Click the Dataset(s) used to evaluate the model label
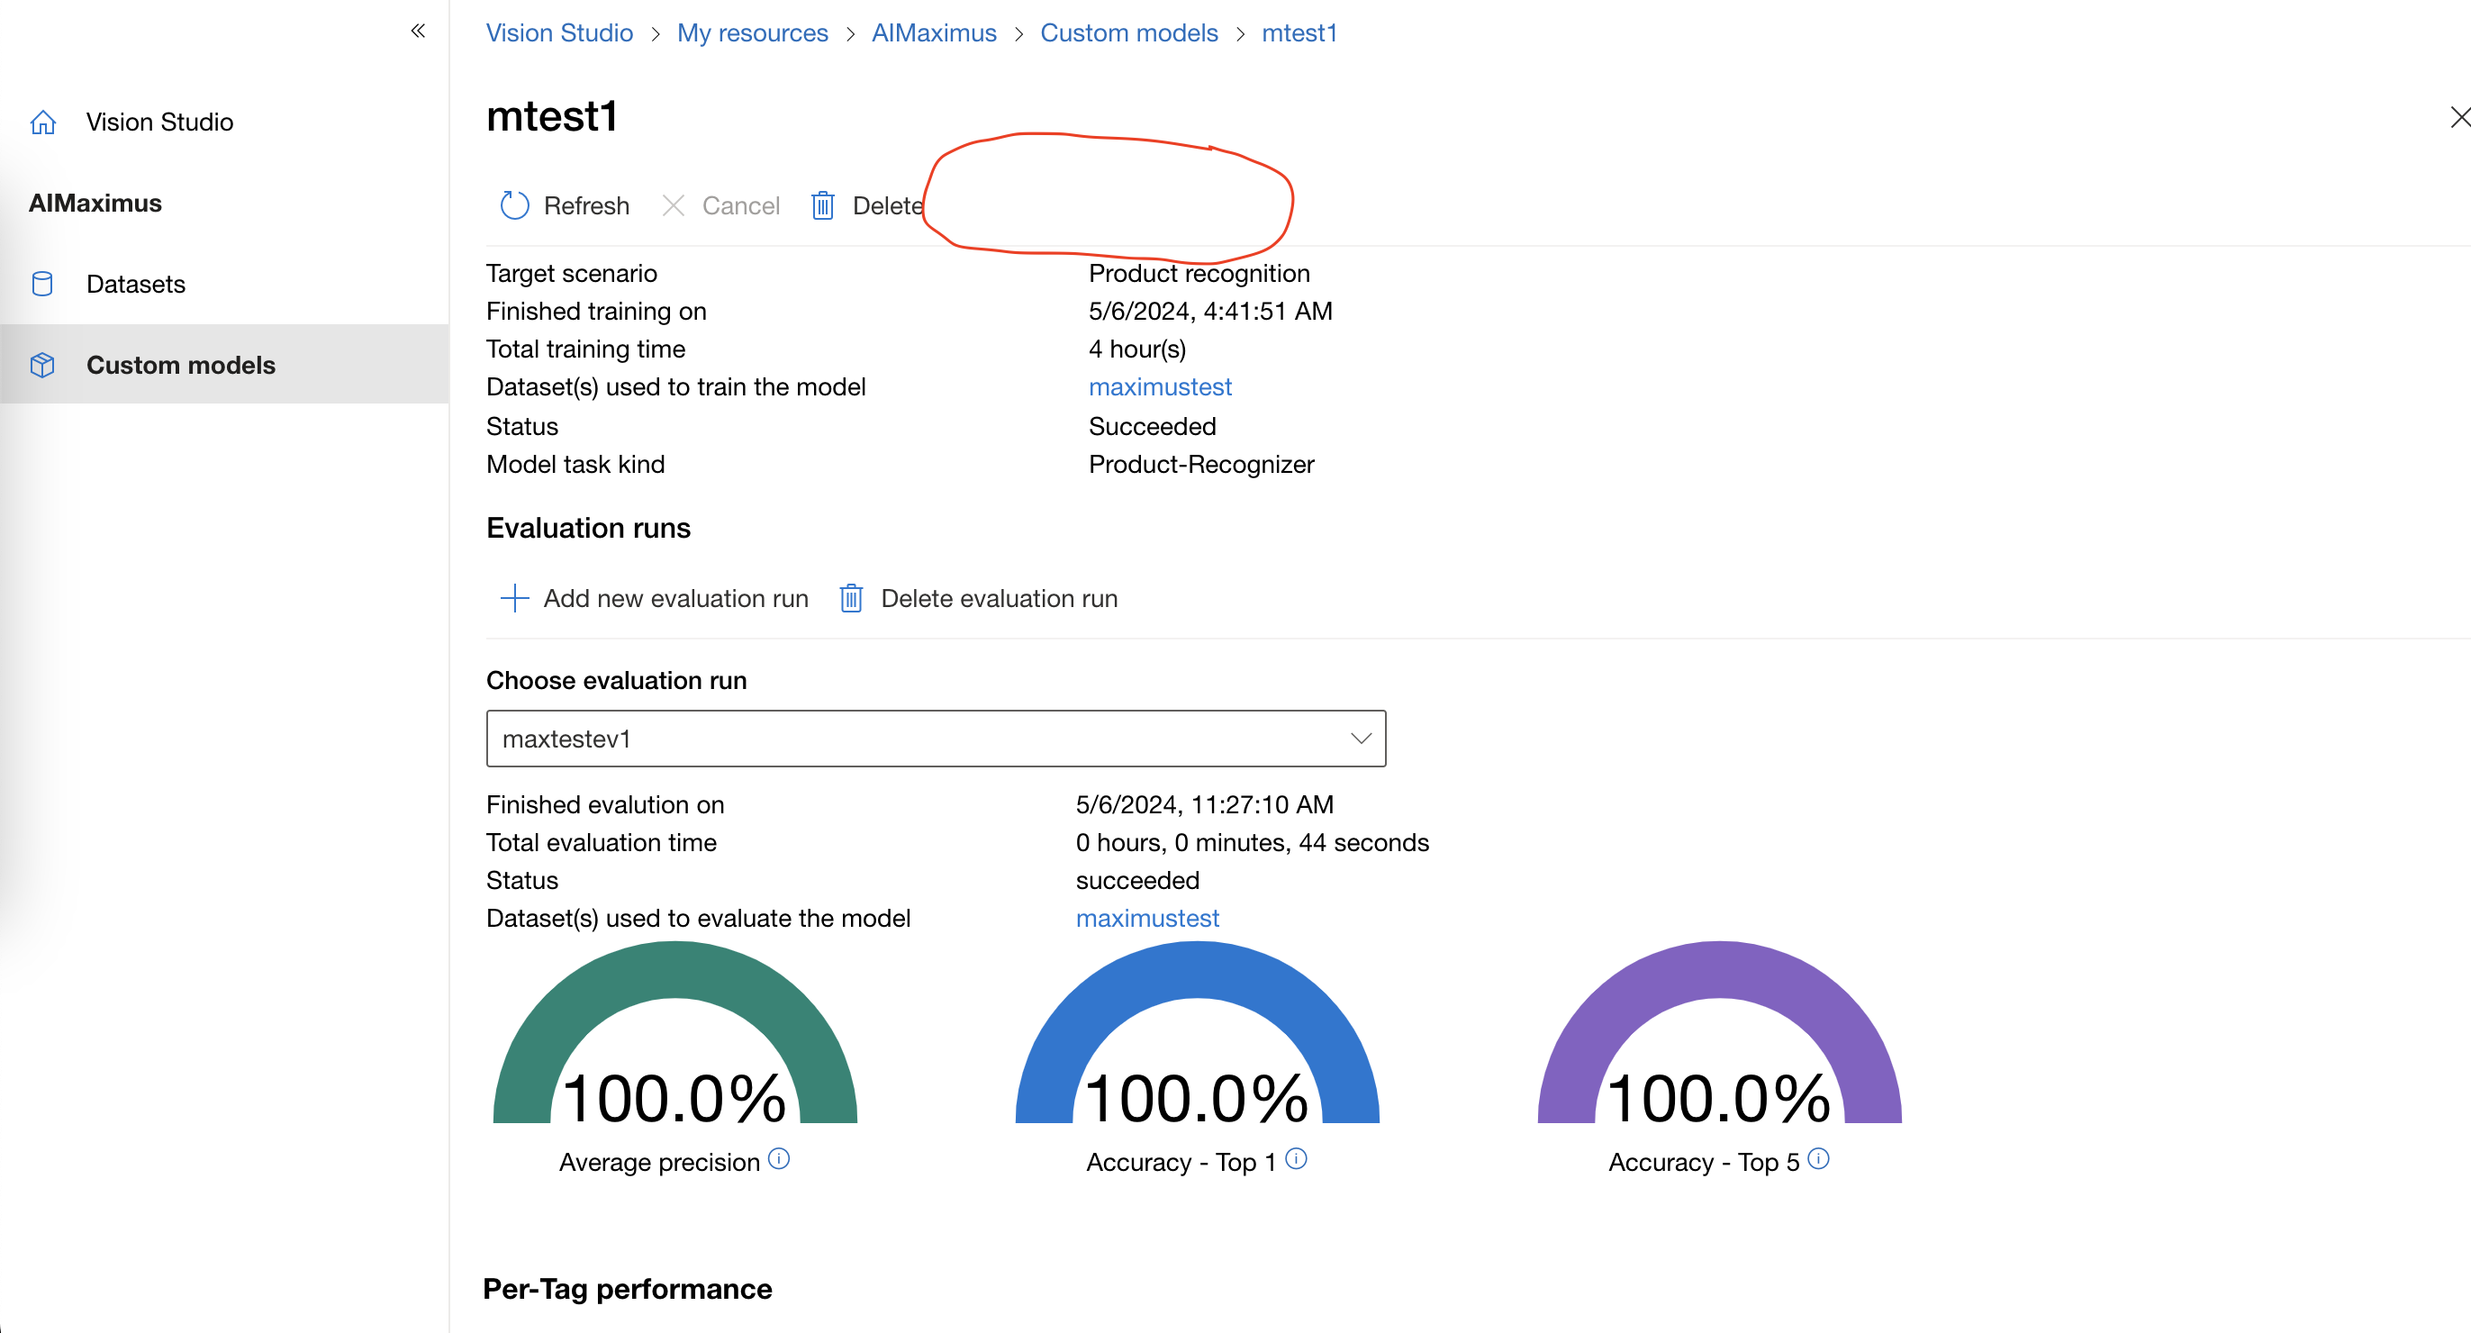The image size is (2471, 1333). point(698,919)
